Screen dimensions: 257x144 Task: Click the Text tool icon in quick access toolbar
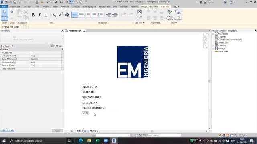(56, 2)
